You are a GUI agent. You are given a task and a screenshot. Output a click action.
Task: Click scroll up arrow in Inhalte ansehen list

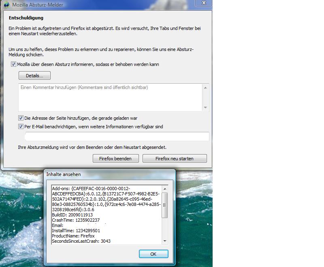coord(165,189)
